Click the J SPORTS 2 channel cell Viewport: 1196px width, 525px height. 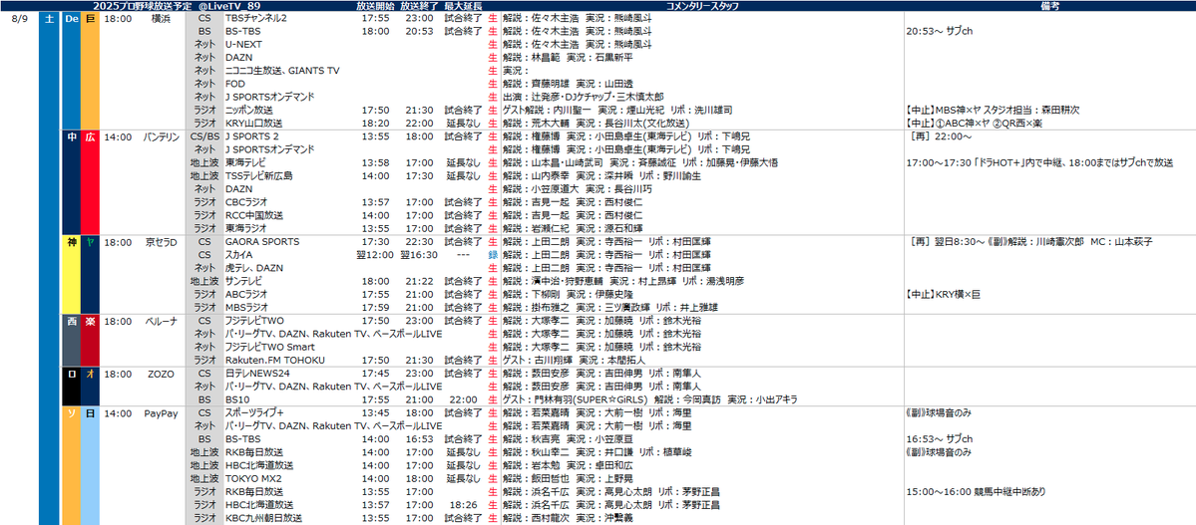pos(251,136)
